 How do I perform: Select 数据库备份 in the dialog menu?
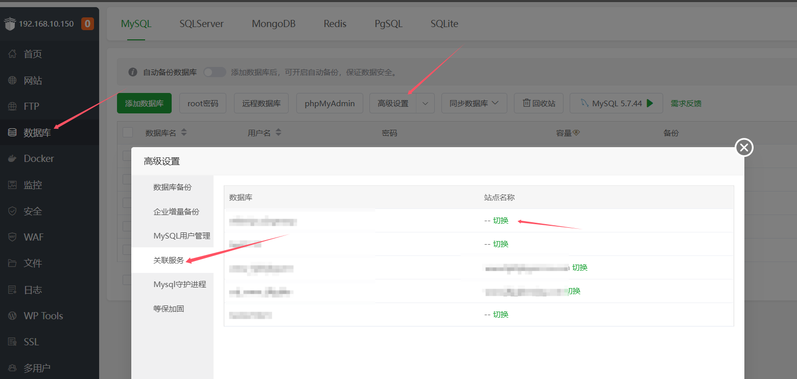pyautogui.click(x=172, y=187)
